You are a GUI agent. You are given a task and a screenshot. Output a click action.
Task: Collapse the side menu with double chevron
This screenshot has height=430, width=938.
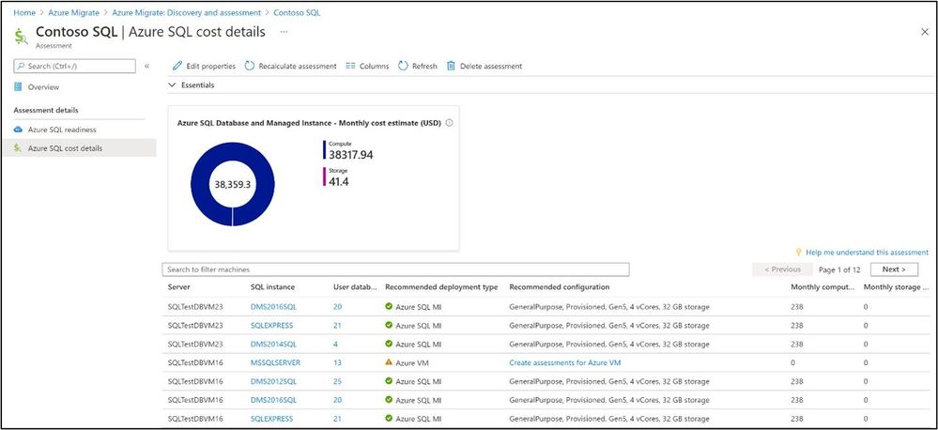pos(147,66)
